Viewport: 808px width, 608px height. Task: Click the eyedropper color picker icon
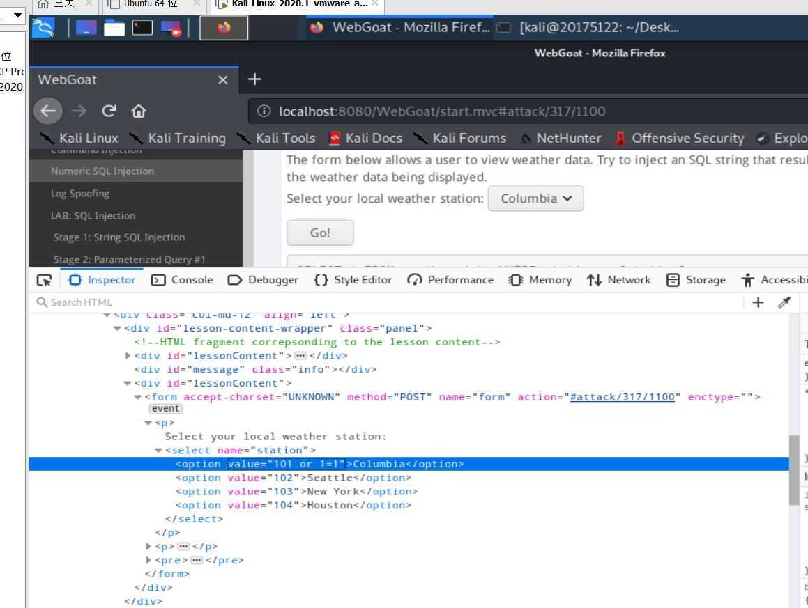click(x=784, y=302)
